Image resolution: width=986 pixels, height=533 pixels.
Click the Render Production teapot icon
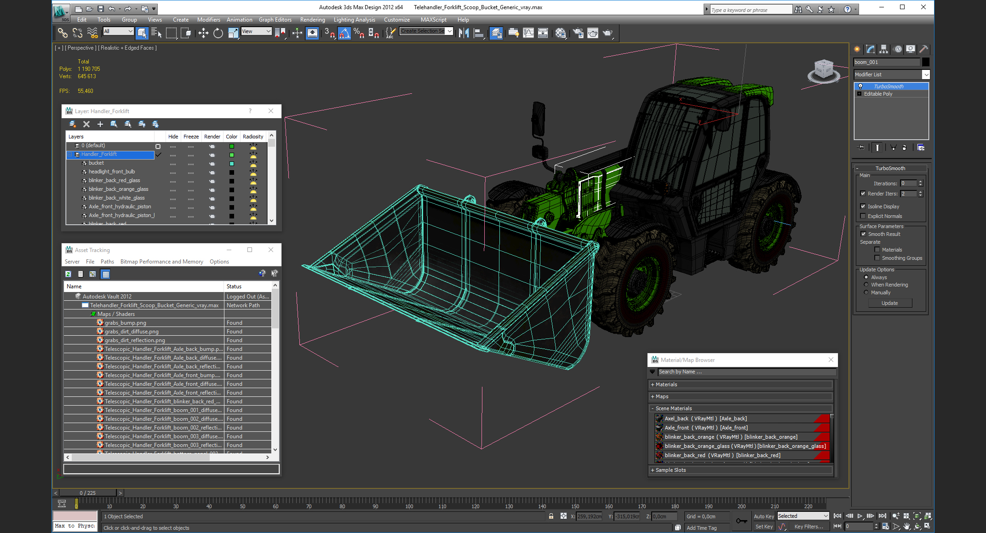pyautogui.click(x=608, y=33)
